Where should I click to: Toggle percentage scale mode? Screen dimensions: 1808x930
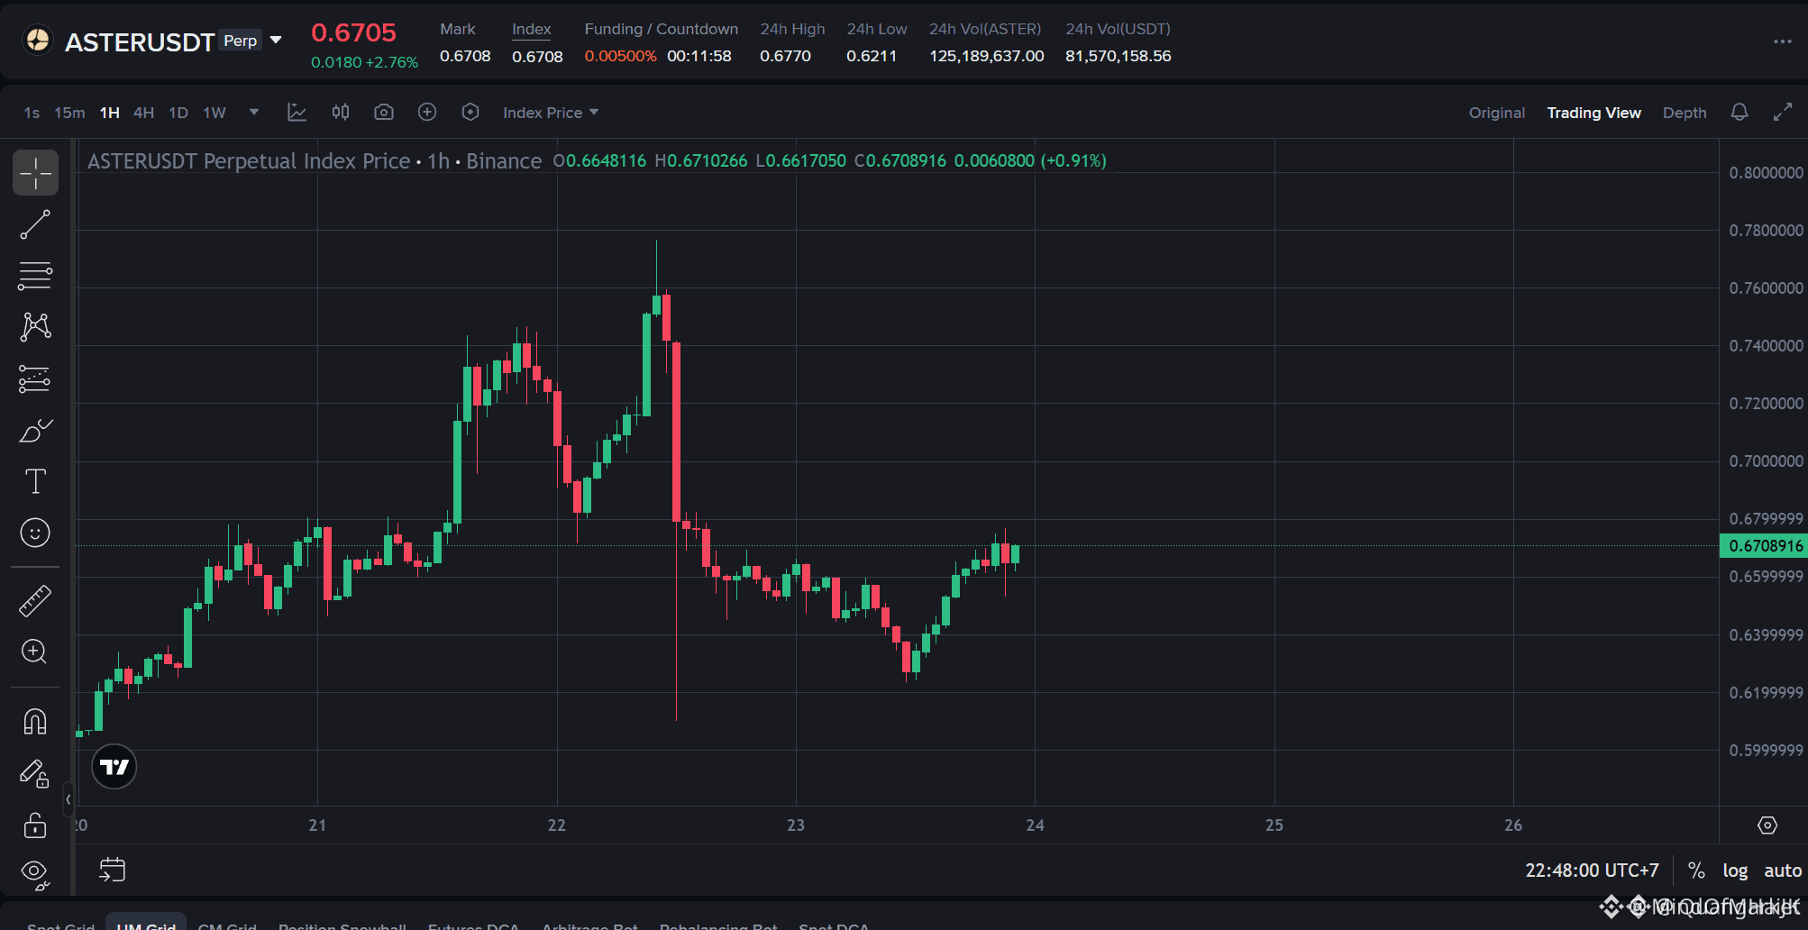click(x=1696, y=871)
